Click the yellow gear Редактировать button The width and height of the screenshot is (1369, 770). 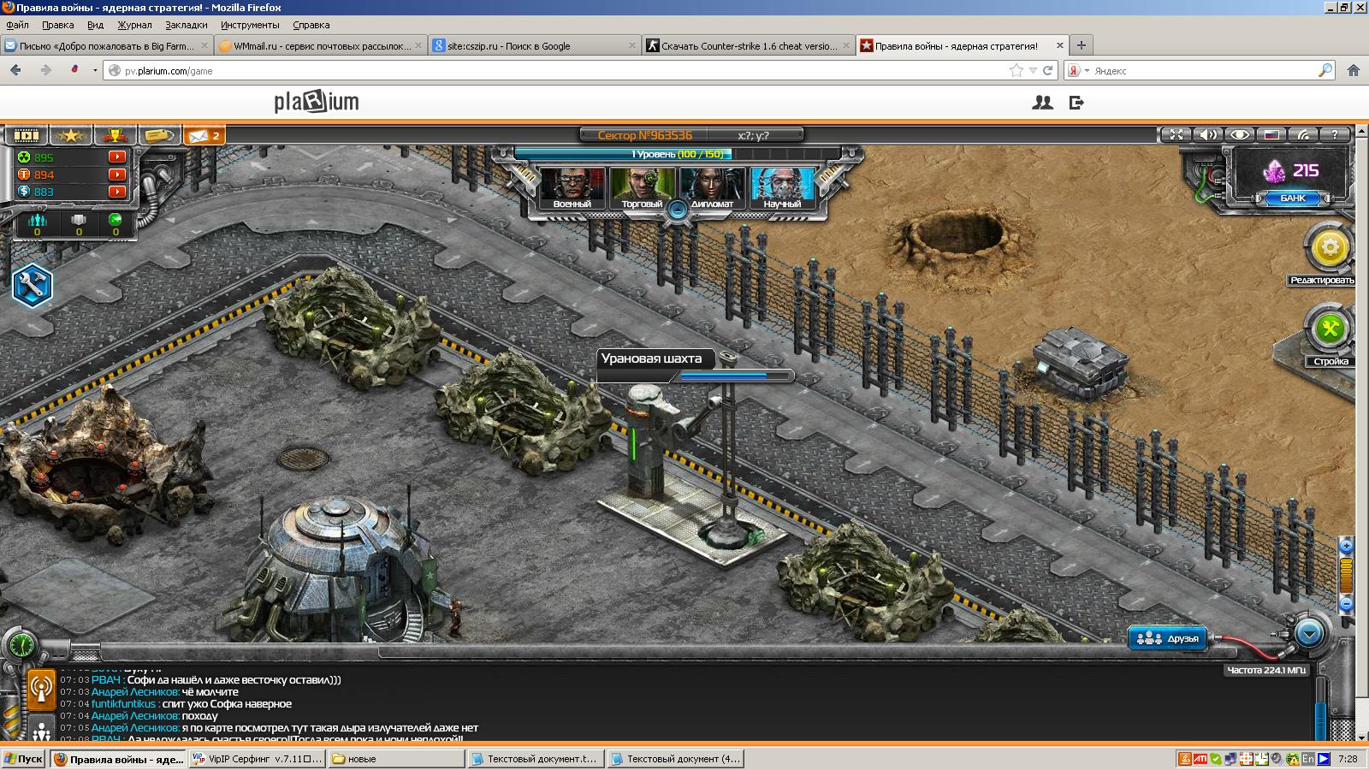1330,249
